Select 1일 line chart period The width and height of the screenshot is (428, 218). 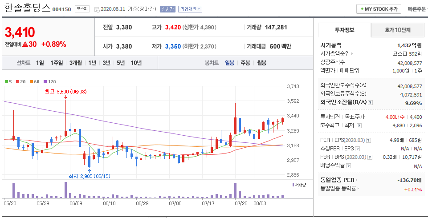point(40,63)
